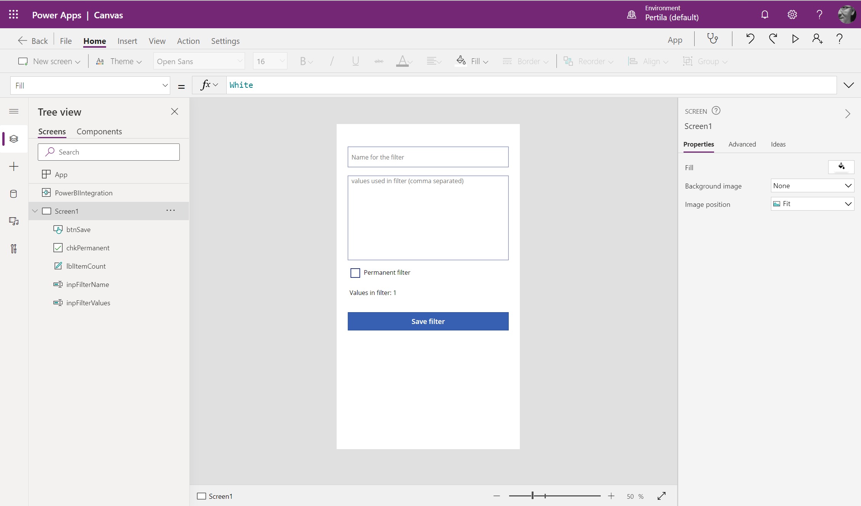Screen dimensions: 861x506
Task: Click the Insert plus sidebar icon
Action: 14,166
